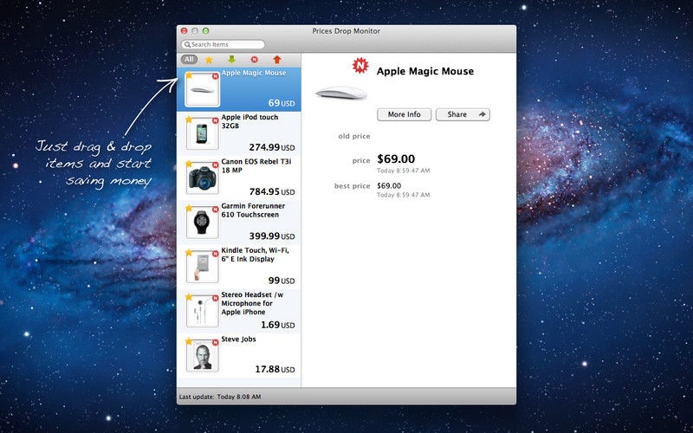Click New badge on iPod touch thumbnail
This screenshot has height=433, width=693.
[x=215, y=120]
